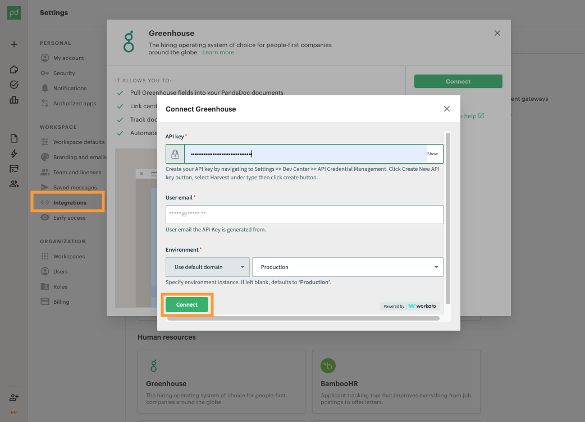The image size is (585, 422).
Task: Open the help link with external icon
Action: (472, 116)
